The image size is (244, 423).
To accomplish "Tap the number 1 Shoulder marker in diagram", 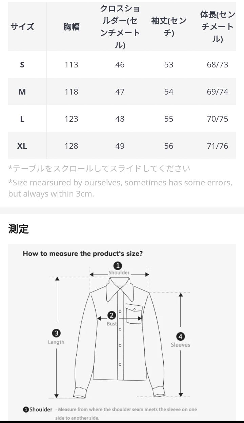I will click(x=118, y=266).
